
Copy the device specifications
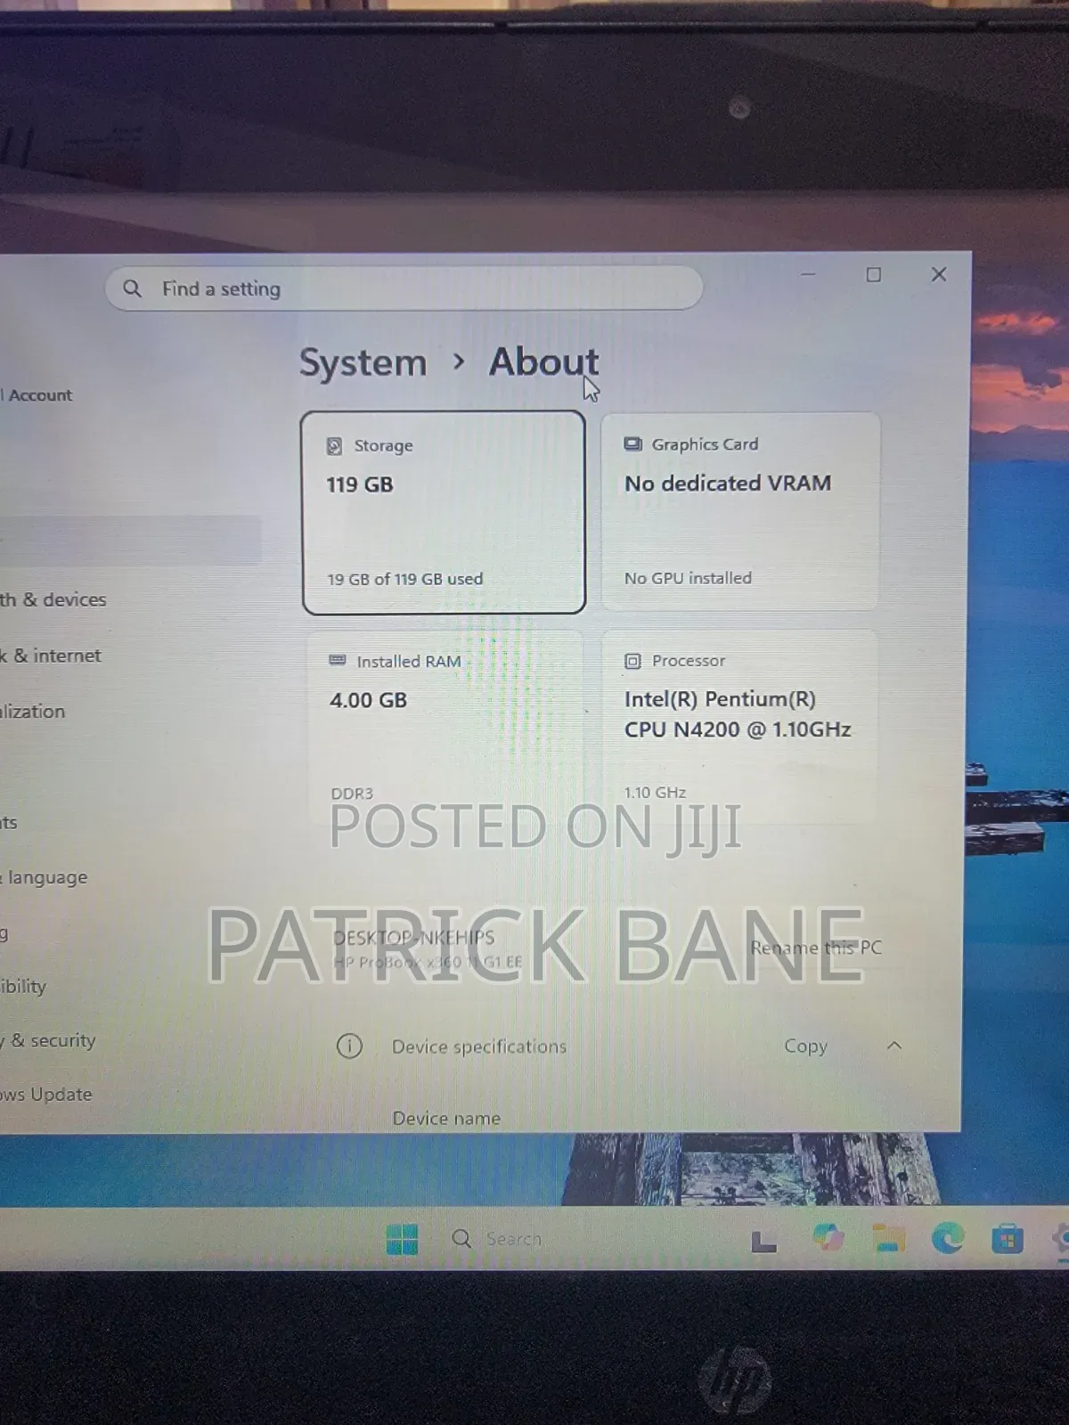point(806,1046)
